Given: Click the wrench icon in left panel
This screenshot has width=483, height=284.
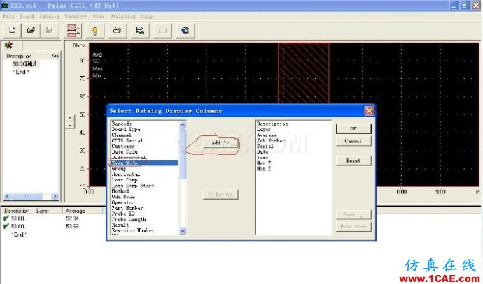Looking at the screenshot, I should (8, 45).
